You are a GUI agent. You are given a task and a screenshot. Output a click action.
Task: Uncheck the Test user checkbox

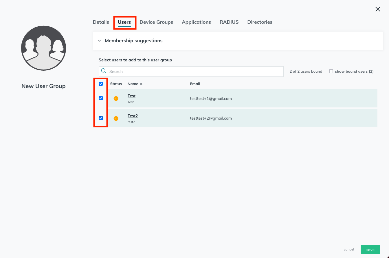(101, 98)
